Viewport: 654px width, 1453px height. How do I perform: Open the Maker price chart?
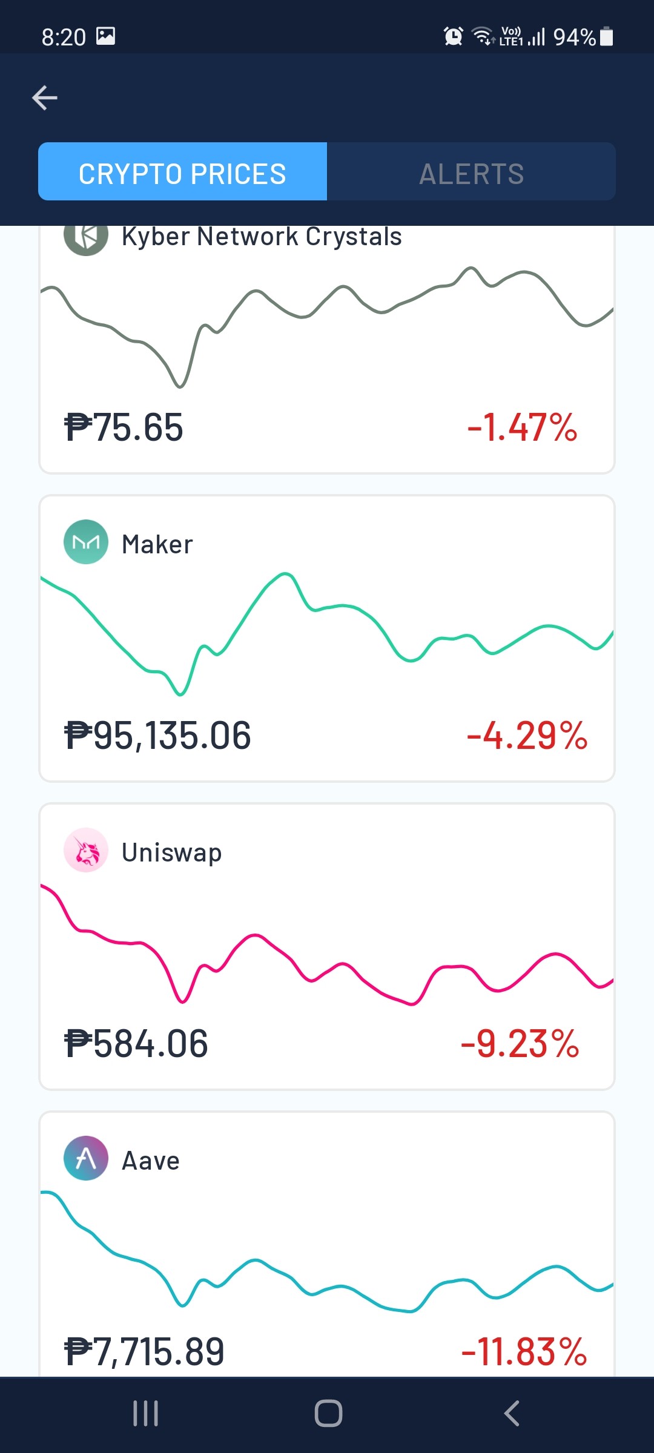(327, 634)
